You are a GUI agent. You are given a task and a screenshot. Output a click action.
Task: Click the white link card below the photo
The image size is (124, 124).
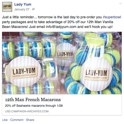tap(62, 105)
